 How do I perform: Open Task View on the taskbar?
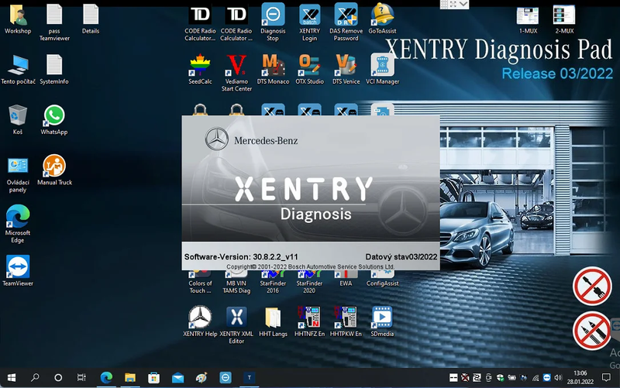(81, 378)
